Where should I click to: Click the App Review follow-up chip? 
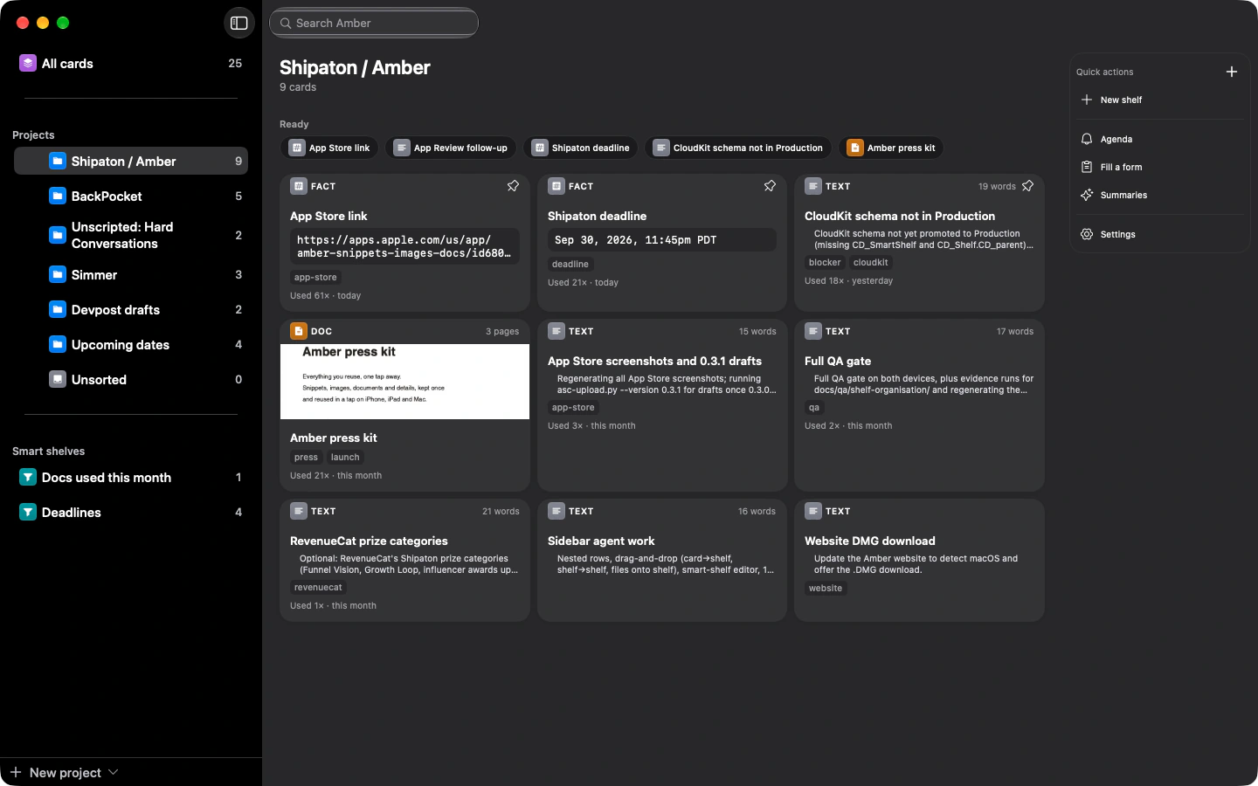[x=450, y=148]
